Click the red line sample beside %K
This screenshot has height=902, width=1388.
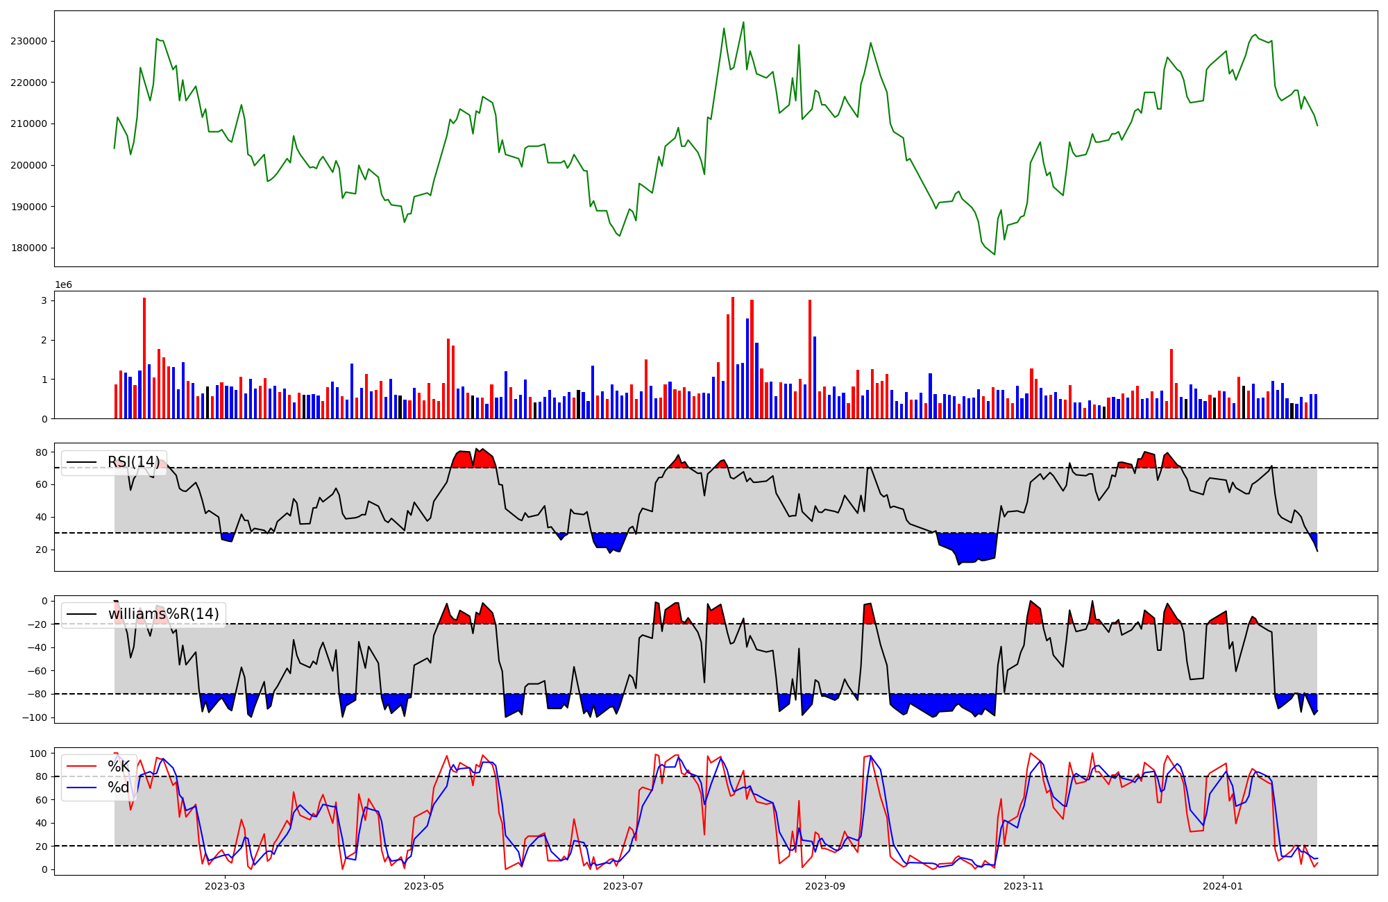(83, 766)
